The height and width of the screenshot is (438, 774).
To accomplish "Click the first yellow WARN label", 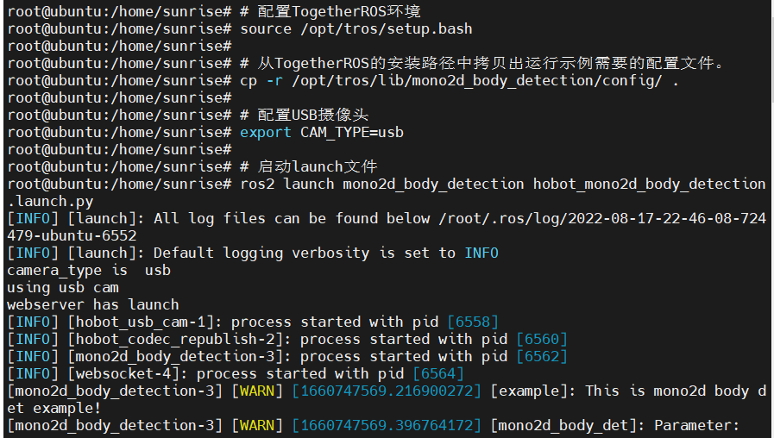I will (257, 391).
